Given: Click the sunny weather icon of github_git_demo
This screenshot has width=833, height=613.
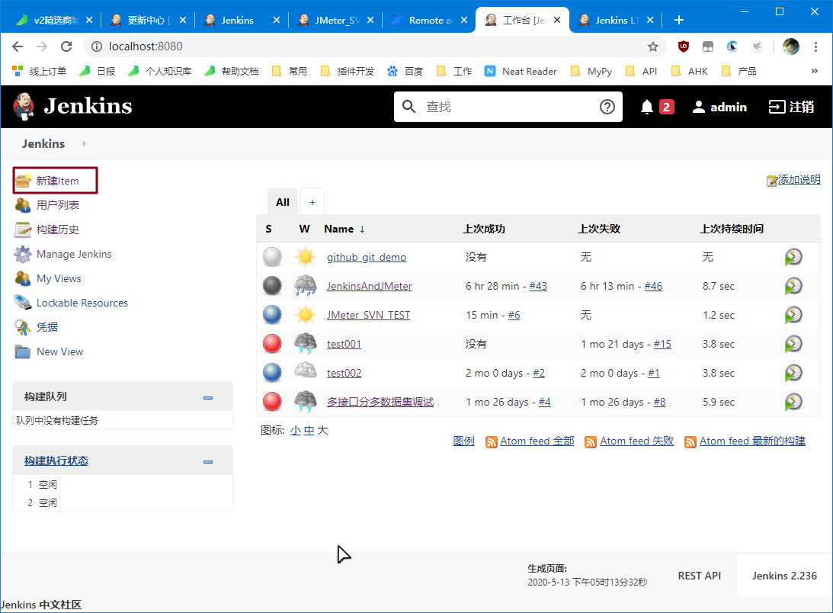Looking at the screenshot, I should [306, 257].
